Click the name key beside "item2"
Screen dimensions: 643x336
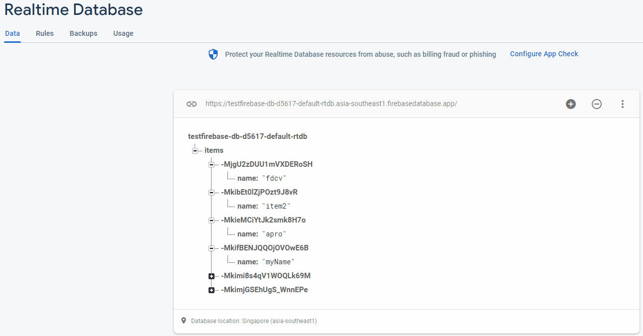pos(247,206)
